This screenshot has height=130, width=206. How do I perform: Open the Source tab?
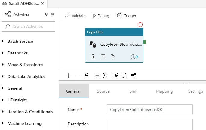pos(103,91)
